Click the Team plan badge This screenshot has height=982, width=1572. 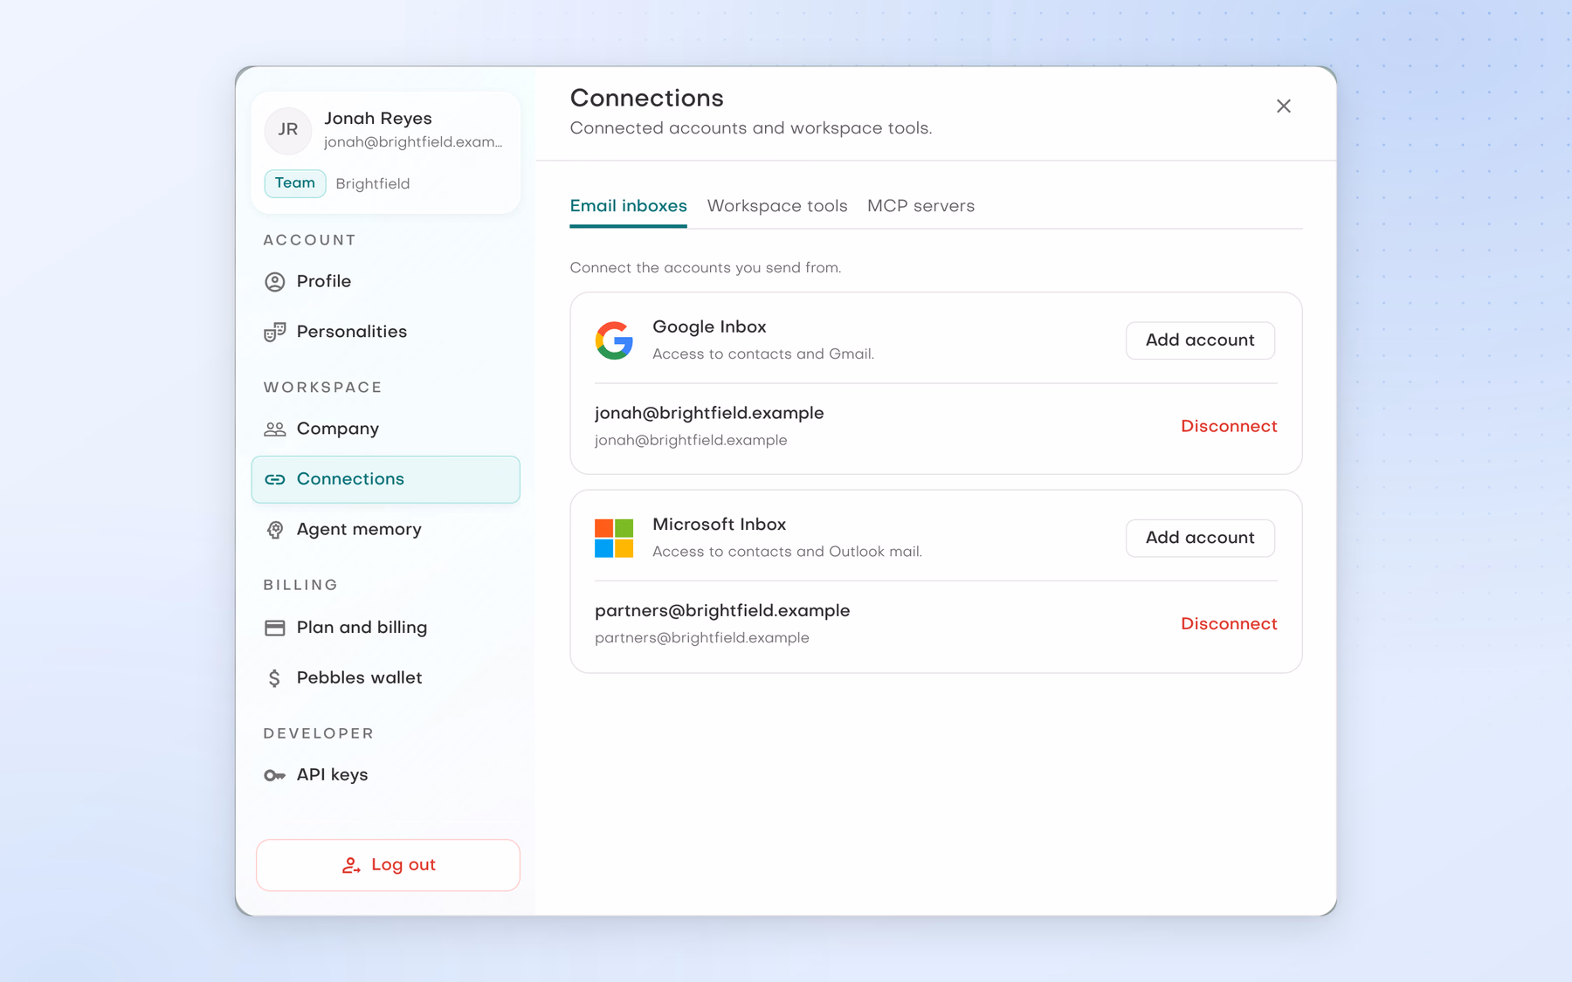pyautogui.click(x=295, y=183)
